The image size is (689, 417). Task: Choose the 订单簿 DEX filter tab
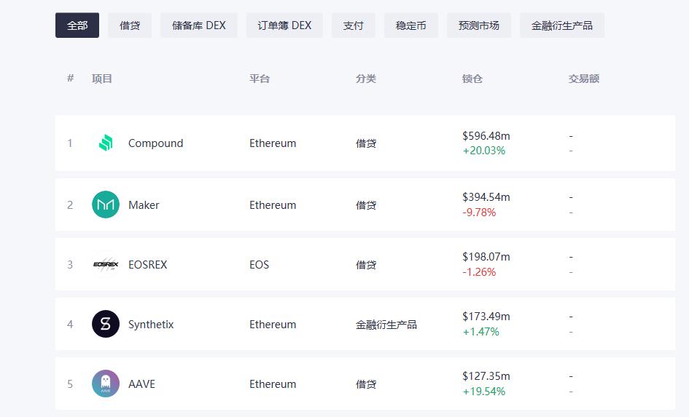[x=284, y=25]
